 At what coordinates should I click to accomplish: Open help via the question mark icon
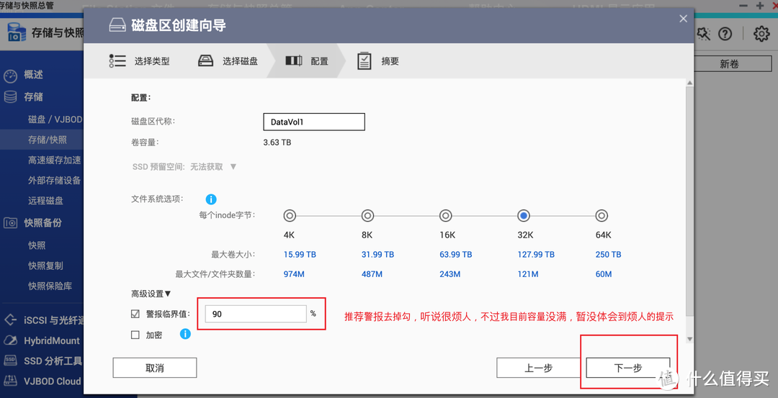(725, 34)
